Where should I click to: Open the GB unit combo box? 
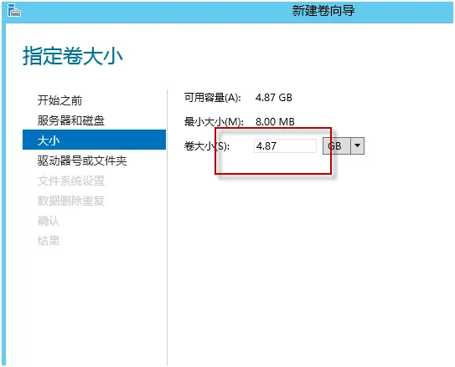click(344, 145)
